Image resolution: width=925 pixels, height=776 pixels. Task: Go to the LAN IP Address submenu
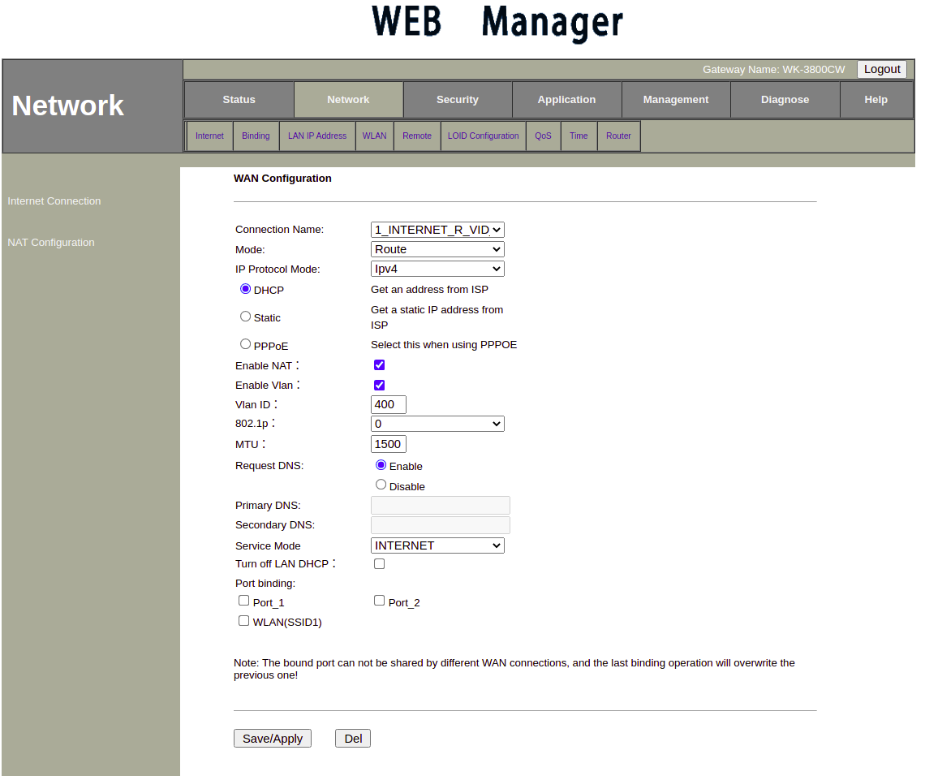[316, 136]
